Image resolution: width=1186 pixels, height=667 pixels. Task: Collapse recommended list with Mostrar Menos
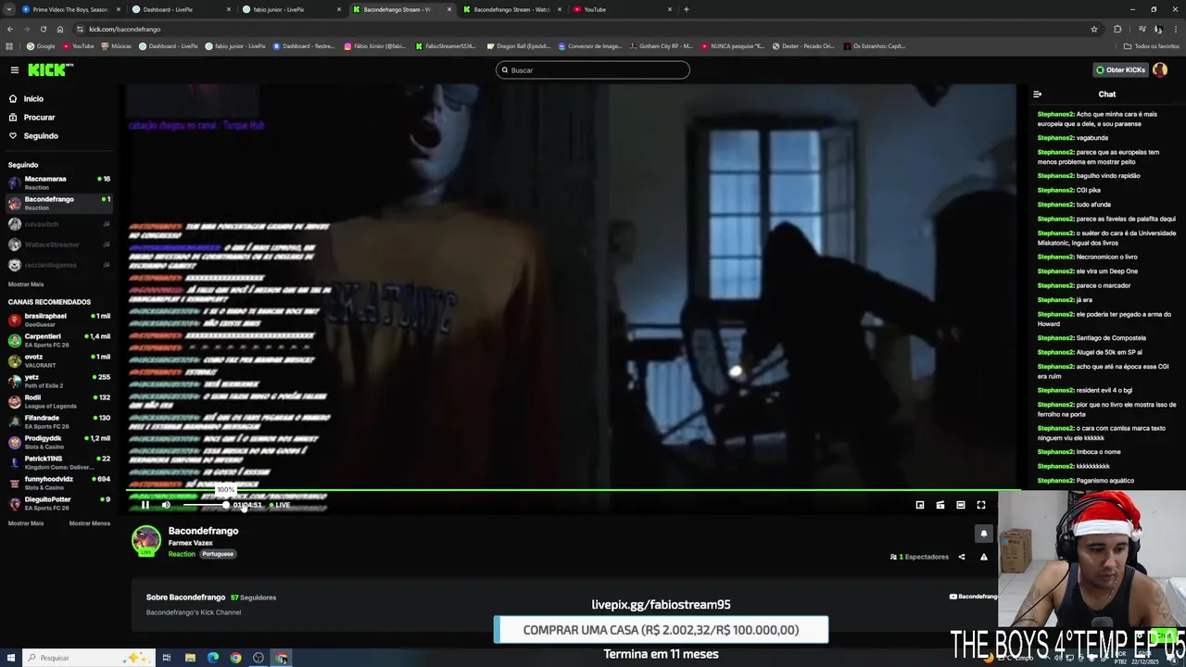click(x=90, y=523)
